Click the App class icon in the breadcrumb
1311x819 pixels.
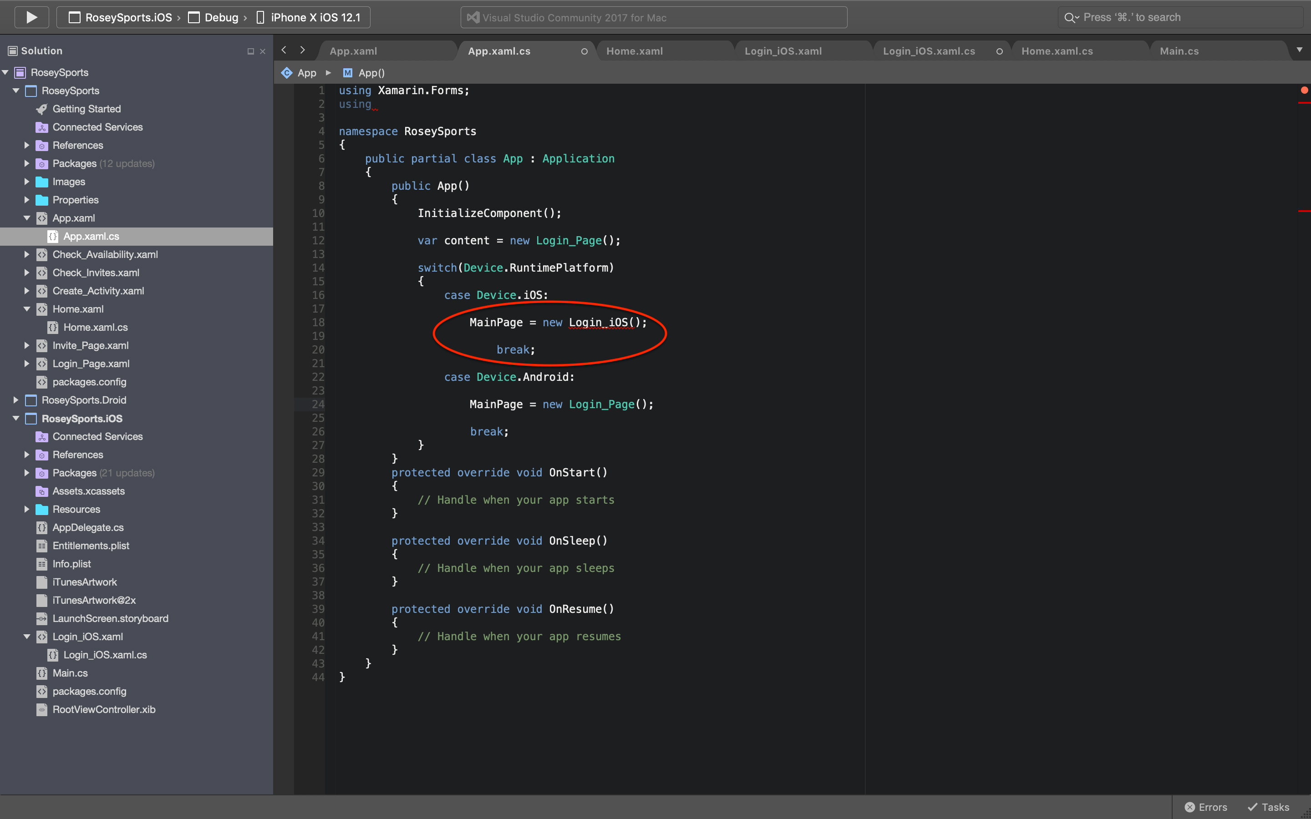[x=287, y=73]
